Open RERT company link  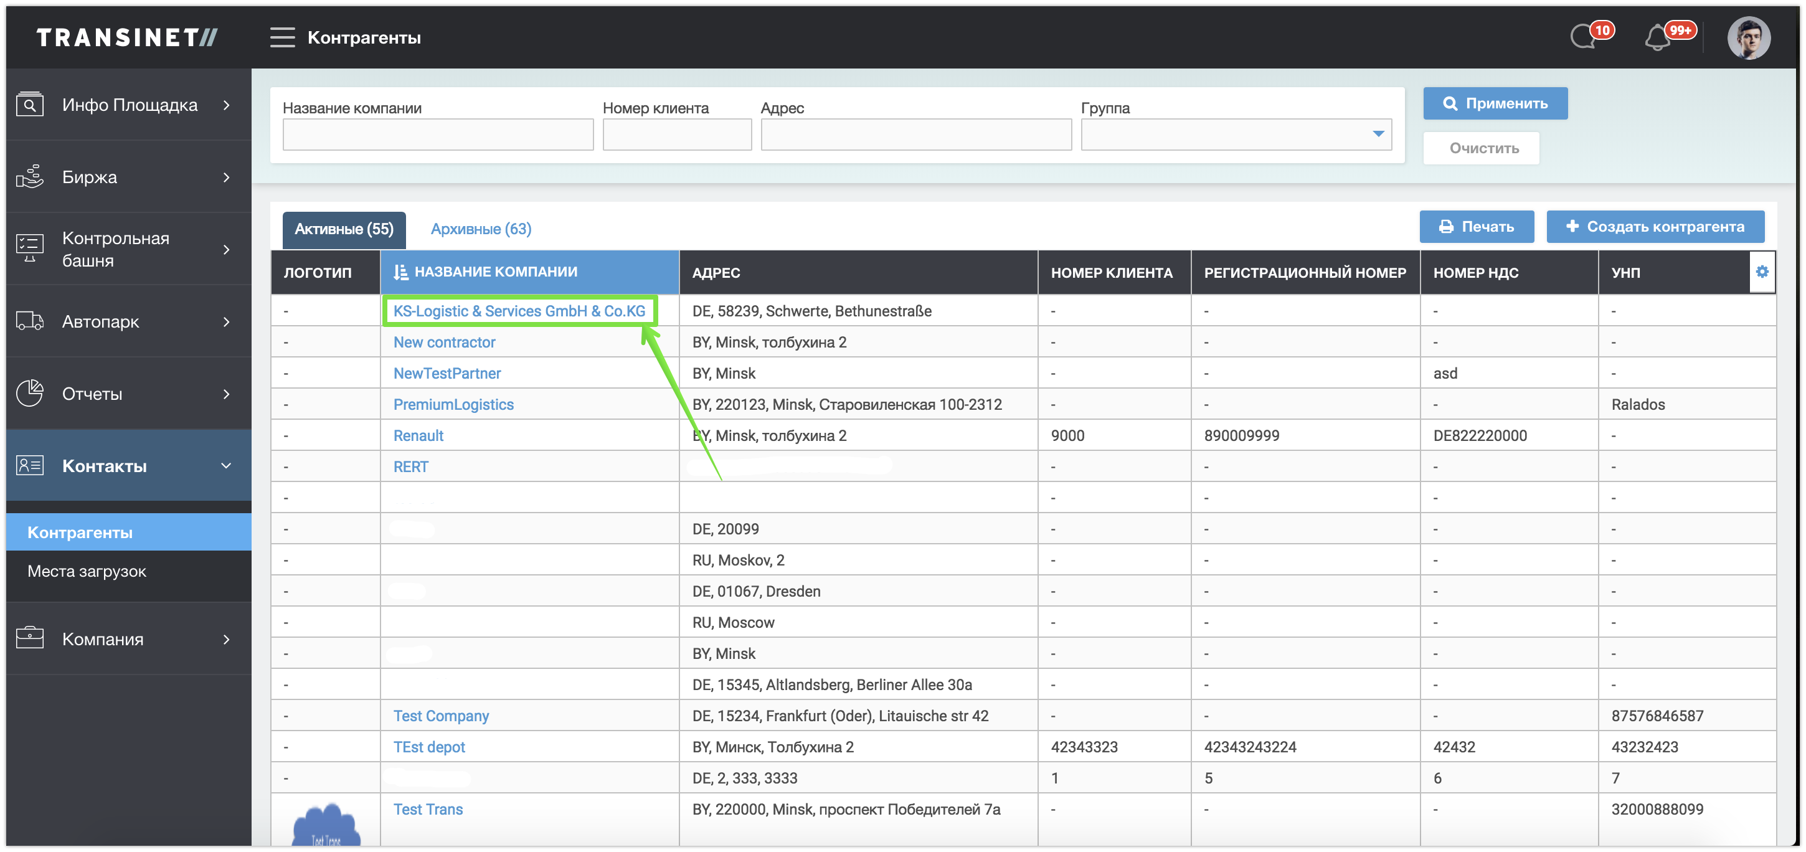coord(410,466)
